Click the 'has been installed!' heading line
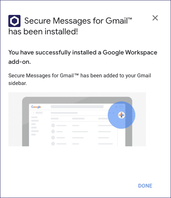 point(43,32)
